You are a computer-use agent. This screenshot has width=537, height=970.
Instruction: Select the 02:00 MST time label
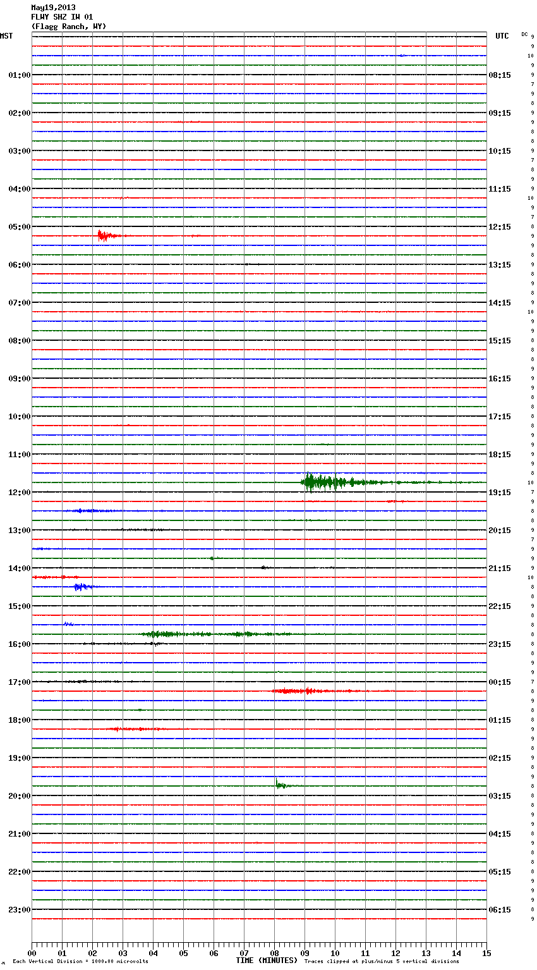pos(20,113)
